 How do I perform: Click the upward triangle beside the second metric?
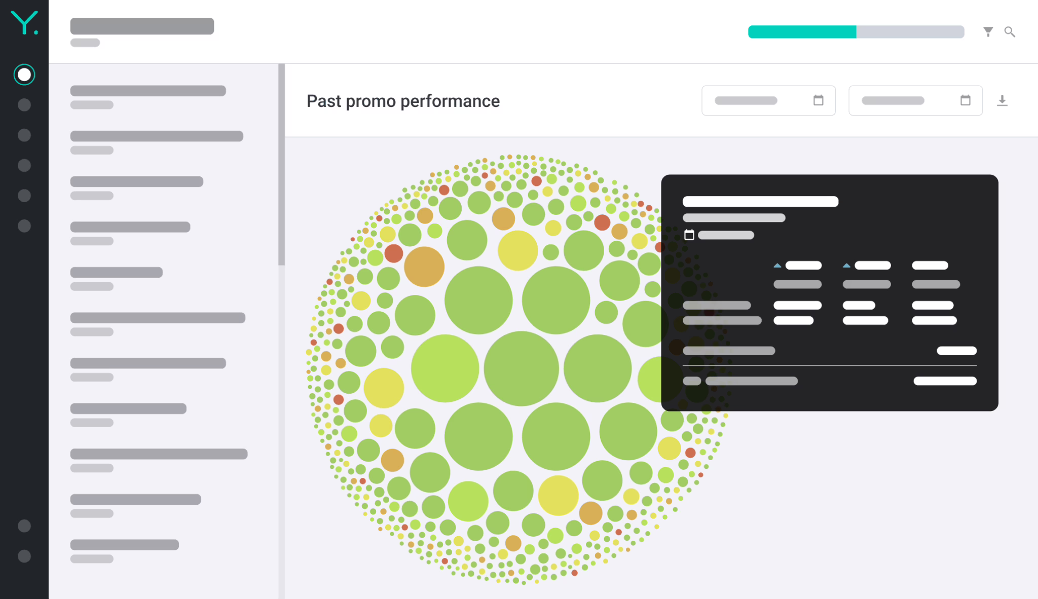846,265
